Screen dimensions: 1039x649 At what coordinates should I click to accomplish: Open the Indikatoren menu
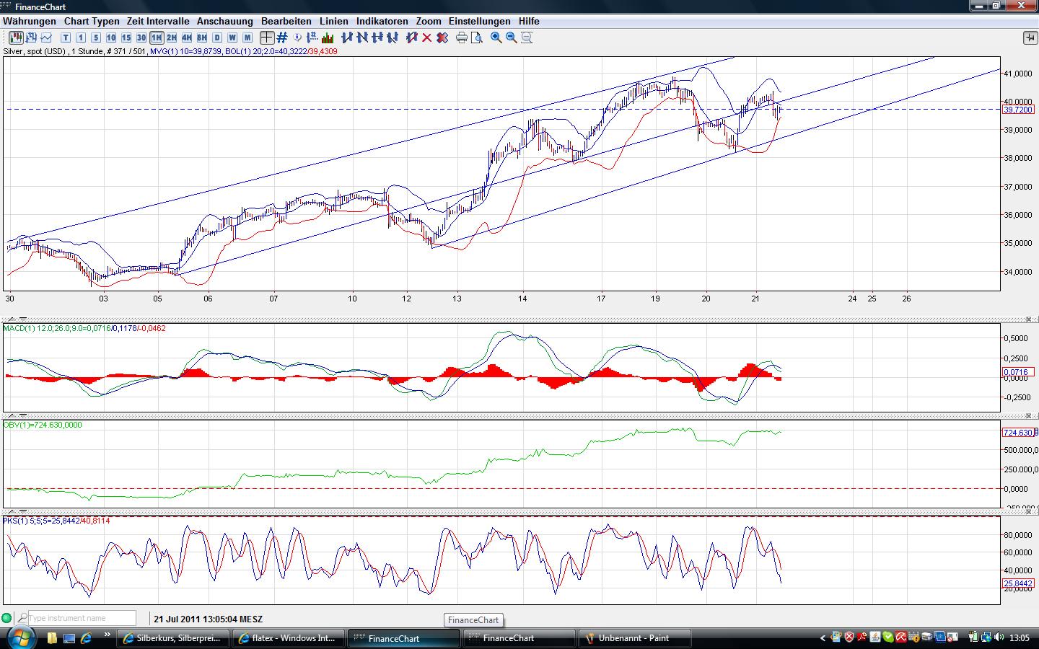pyautogui.click(x=382, y=22)
